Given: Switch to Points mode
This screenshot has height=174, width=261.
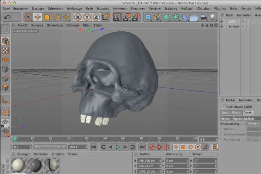Looking at the screenshot, I should click(5, 69).
